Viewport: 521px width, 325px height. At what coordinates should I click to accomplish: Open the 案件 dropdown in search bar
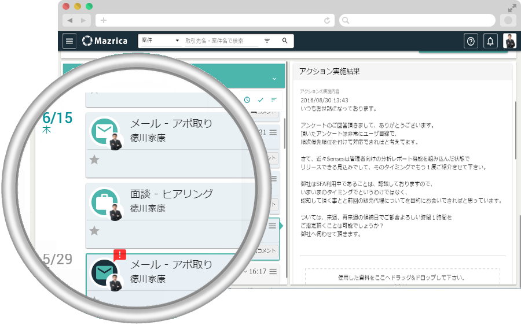pyautogui.click(x=160, y=41)
